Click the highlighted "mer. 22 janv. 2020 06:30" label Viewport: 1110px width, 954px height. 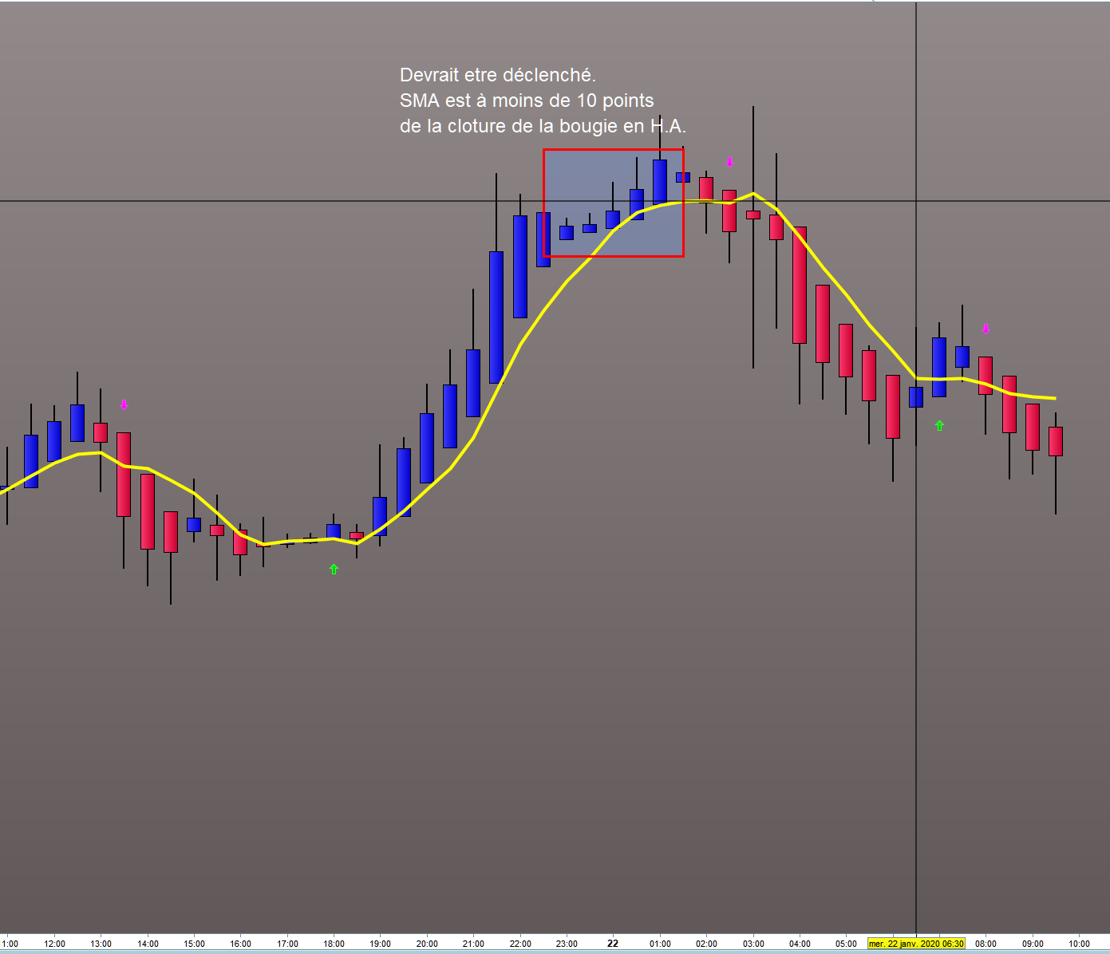coord(916,944)
